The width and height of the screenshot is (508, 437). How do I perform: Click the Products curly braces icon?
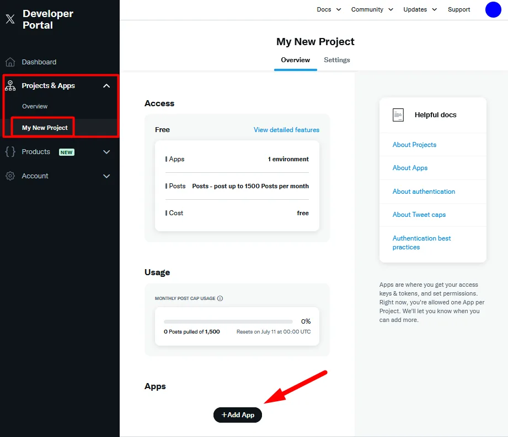point(10,151)
